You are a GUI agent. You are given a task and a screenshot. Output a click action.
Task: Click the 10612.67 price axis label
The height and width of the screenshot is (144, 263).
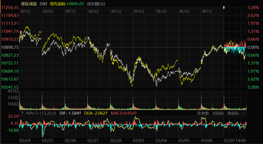tap(10, 79)
